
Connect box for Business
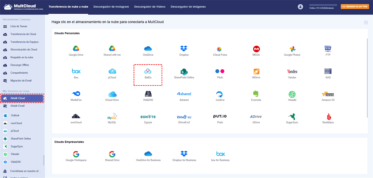click(220, 156)
